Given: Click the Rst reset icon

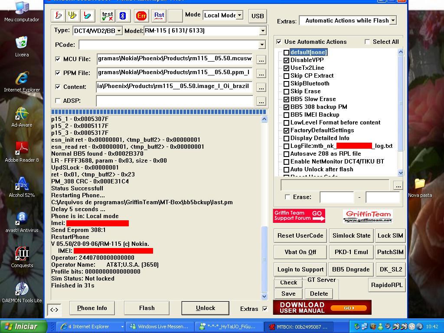Looking at the screenshot, I should 159,16.
